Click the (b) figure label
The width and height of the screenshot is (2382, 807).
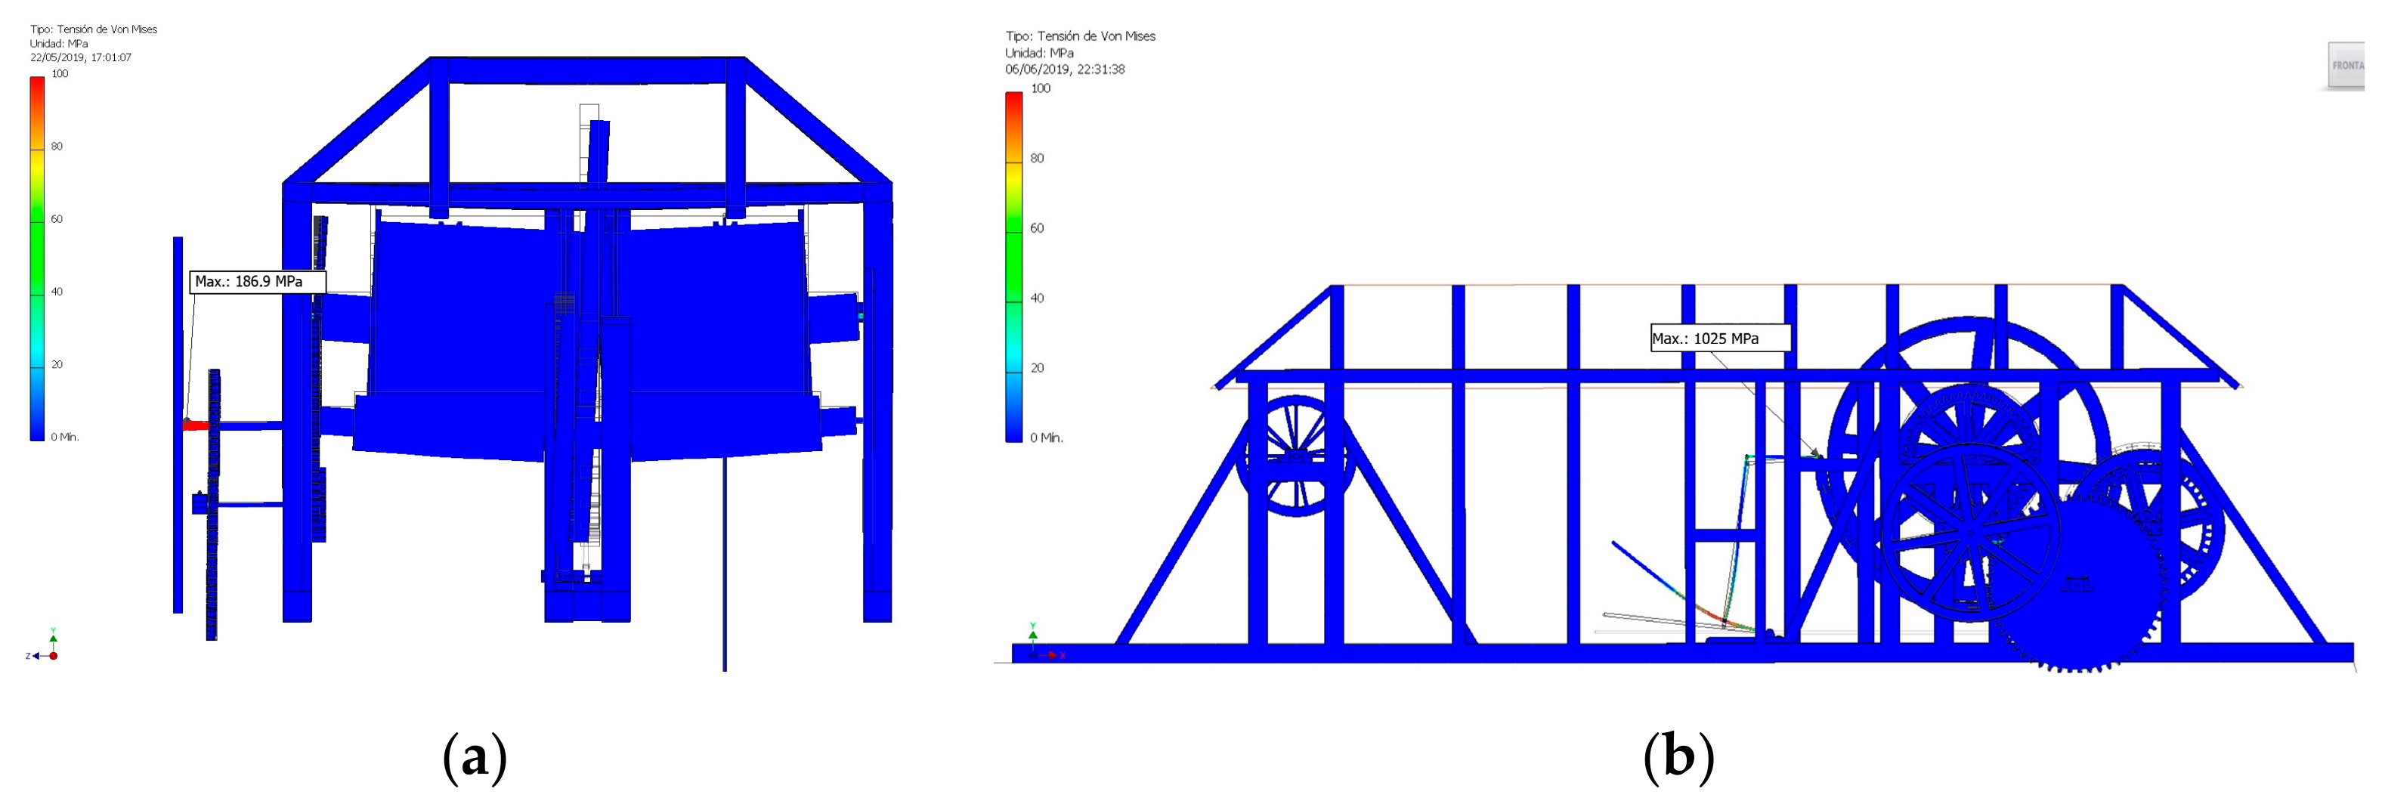1678,757
